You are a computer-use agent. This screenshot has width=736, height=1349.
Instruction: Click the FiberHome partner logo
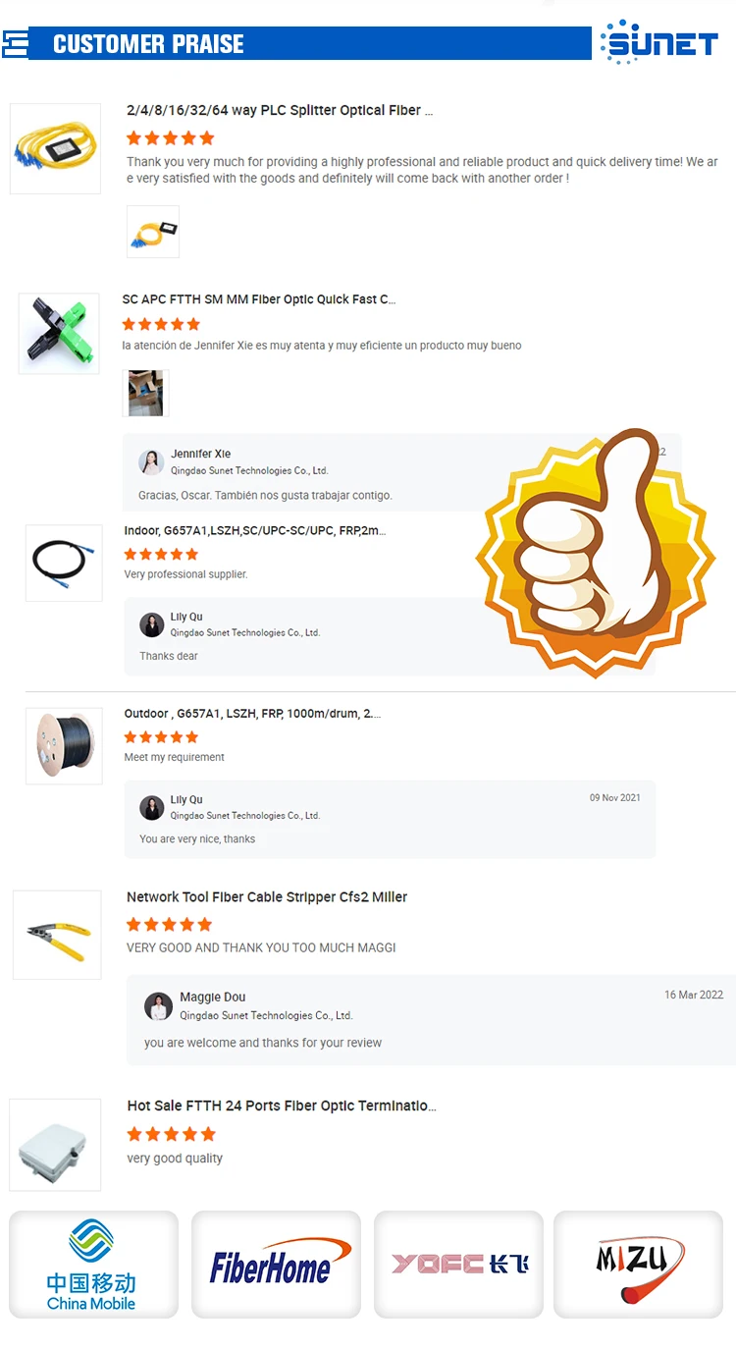(276, 1265)
